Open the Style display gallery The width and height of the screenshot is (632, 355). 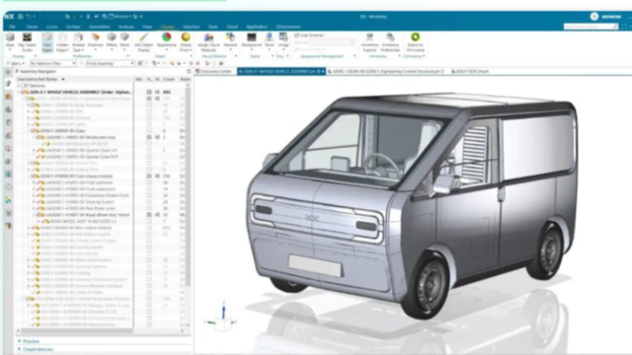[10, 41]
